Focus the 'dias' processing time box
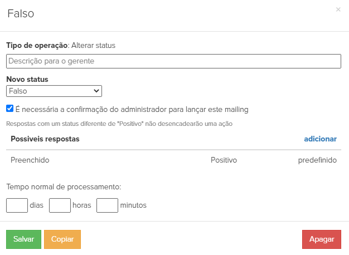The height and width of the screenshot is (255, 349). (17, 205)
